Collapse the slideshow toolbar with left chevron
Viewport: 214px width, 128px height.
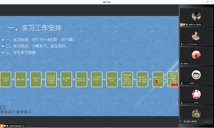pyautogui.click(x=30, y=112)
